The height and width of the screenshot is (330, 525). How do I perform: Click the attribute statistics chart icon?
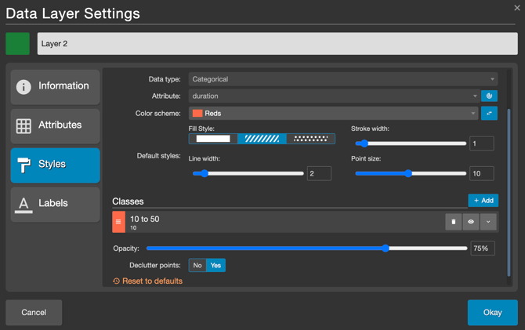[x=489, y=96]
